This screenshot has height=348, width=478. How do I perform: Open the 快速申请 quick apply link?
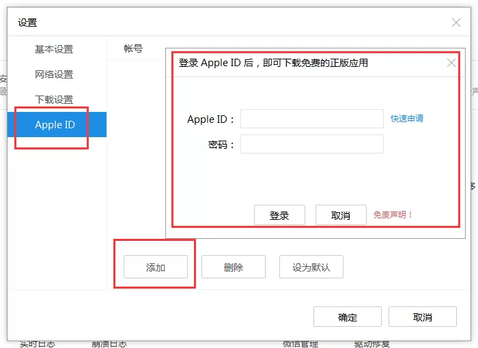(407, 118)
